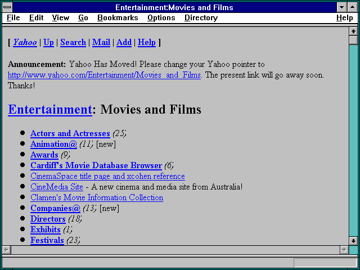This screenshot has width=360, height=270.
Task: Click the 'Movies and Films' heading text
Action: 151,109
